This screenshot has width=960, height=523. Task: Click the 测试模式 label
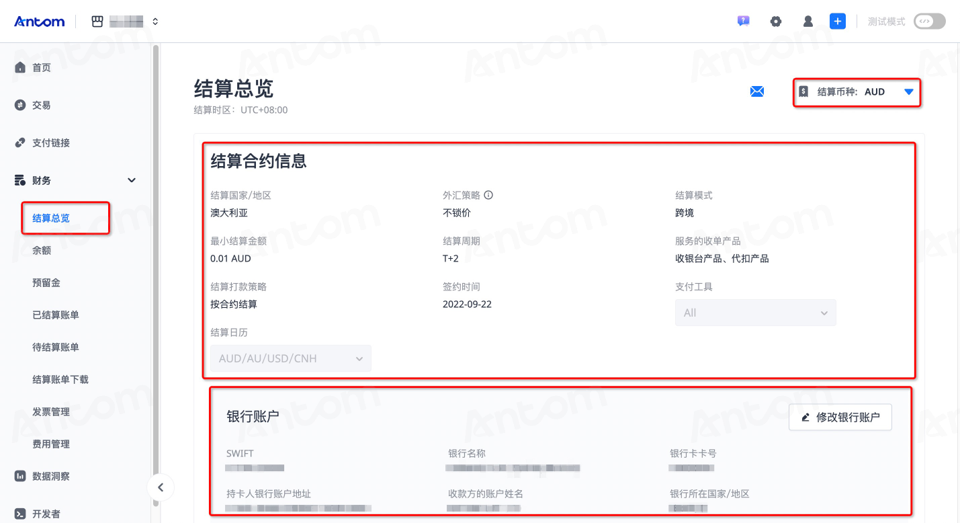pyautogui.click(x=887, y=22)
